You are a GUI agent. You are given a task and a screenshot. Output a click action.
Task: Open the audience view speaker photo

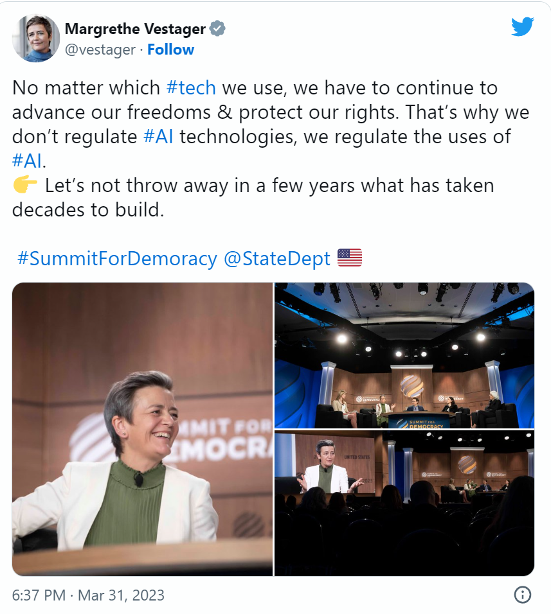(404, 503)
